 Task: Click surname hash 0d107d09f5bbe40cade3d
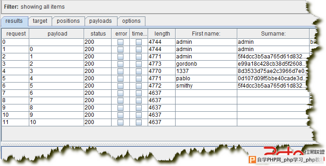(x=273, y=78)
